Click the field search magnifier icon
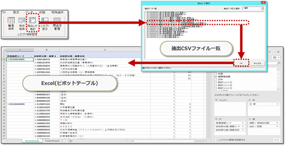 point(278,63)
